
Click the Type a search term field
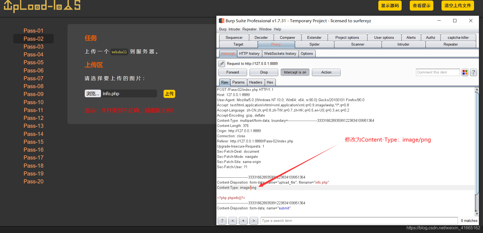[x=359, y=221]
